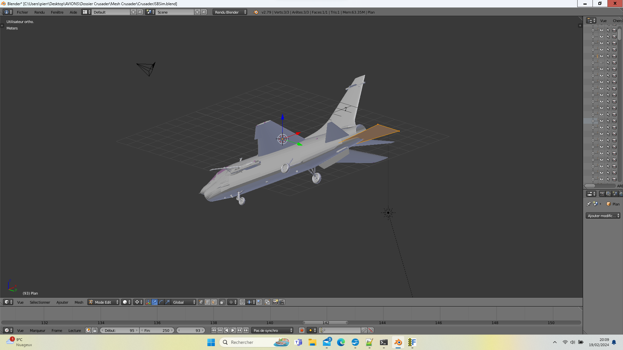The height and width of the screenshot is (350, 623).
Task: Toggle the timeline preview range lock icon
Action: (95, 330)
